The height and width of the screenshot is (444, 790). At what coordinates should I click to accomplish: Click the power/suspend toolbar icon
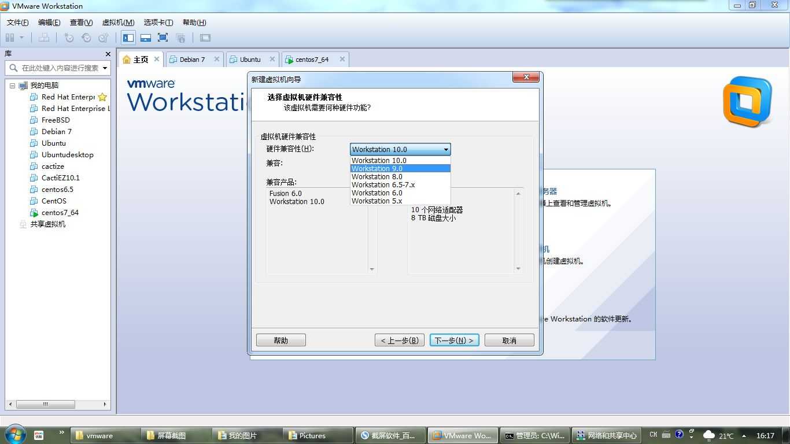point(10,38)
